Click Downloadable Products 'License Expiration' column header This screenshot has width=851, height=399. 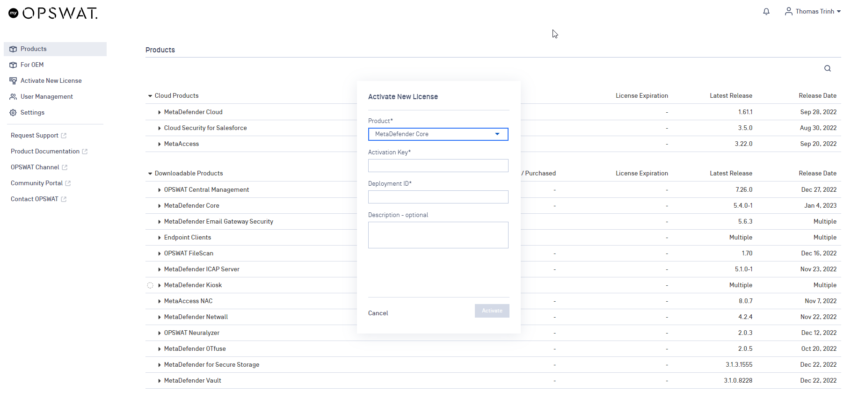point(642,174)
